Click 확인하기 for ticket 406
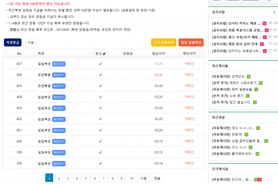278x184 pixels. pos(59,75)
